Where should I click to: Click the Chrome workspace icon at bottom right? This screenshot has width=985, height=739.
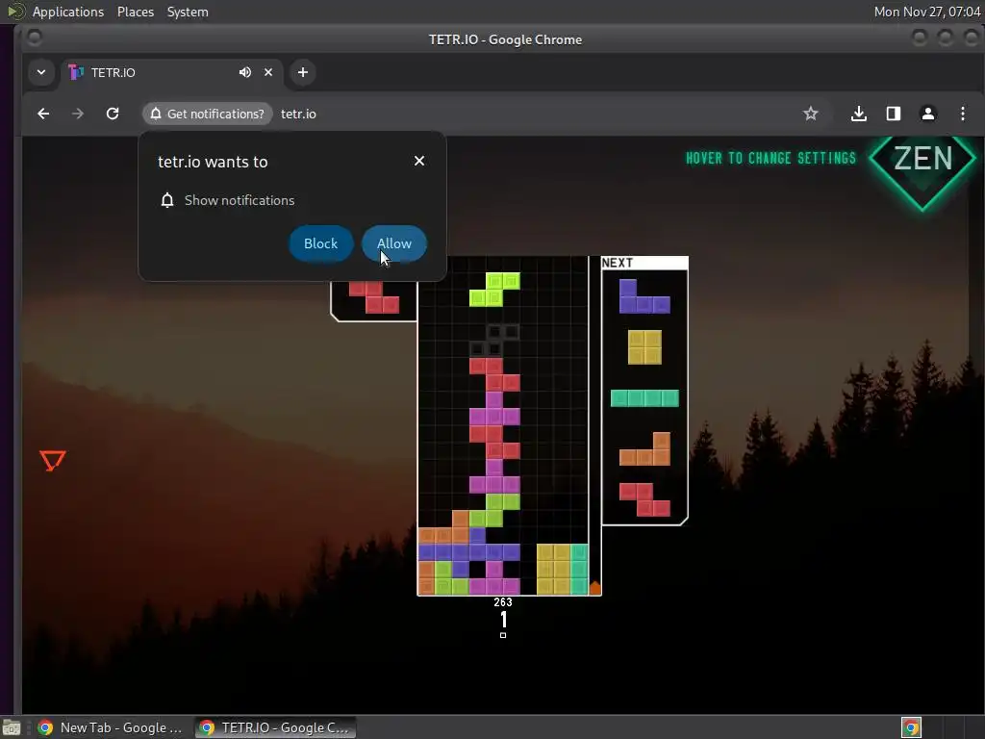click(x=911, y=727)
